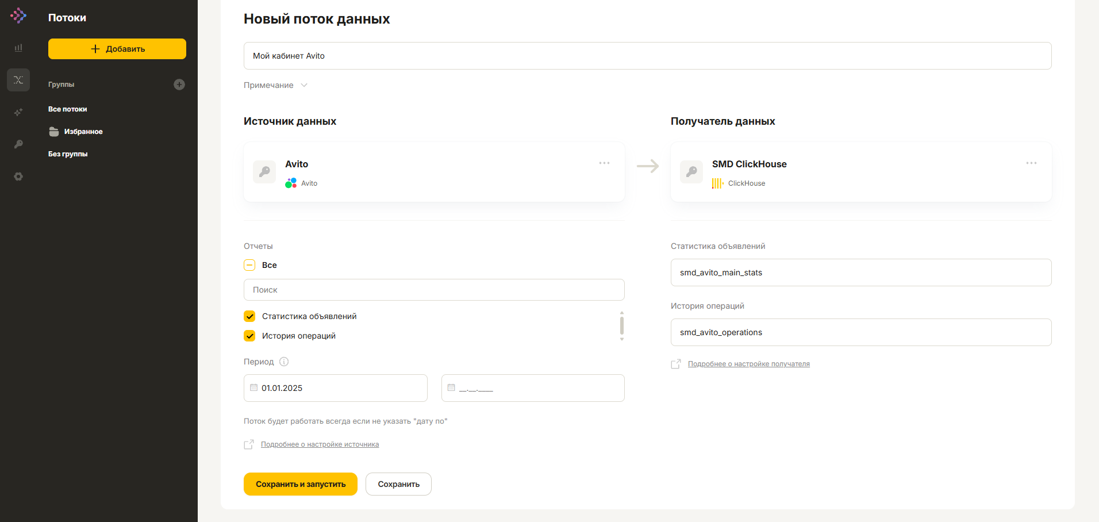Click the Группы heading in sidebar
Image resolution: width=1099 pixels, height=522 pixels.
coord(61,85)
